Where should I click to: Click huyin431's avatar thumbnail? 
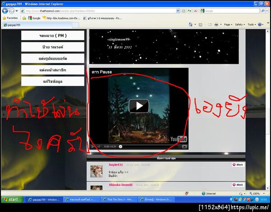97,171
